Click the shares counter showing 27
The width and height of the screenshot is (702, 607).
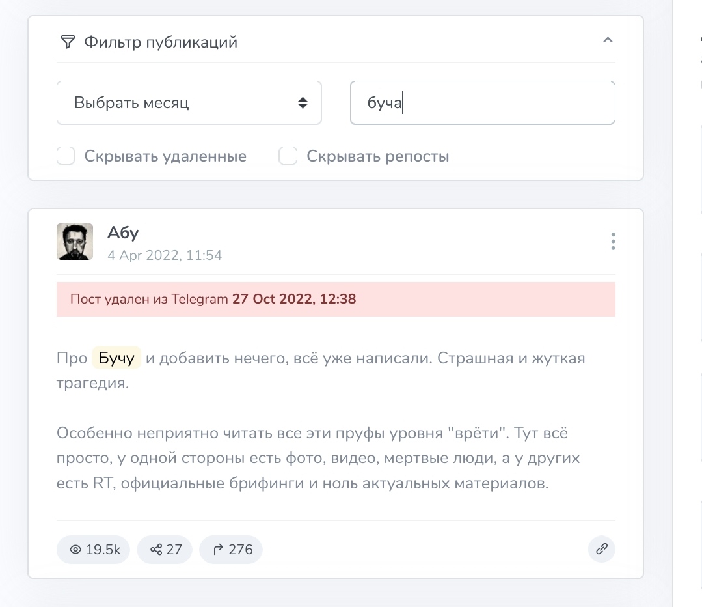[x=165, y=550]
